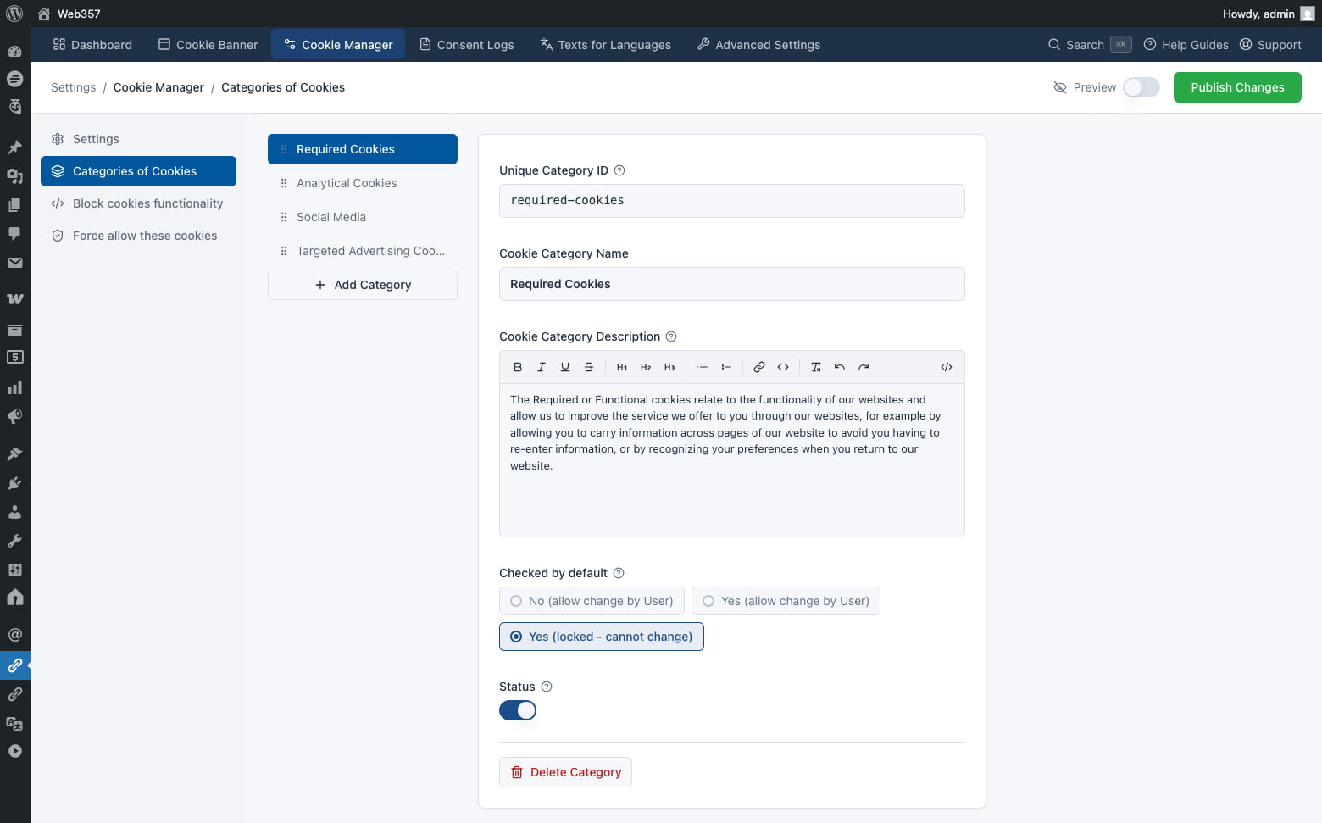Screen dimensions: 1322x823
Task: Insert inline code in description editor
Action: [783, 367]
